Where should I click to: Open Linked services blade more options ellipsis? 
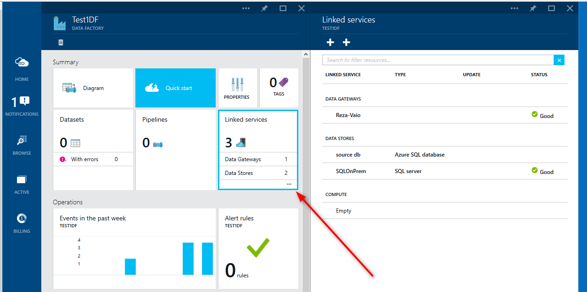click(514, 8)
